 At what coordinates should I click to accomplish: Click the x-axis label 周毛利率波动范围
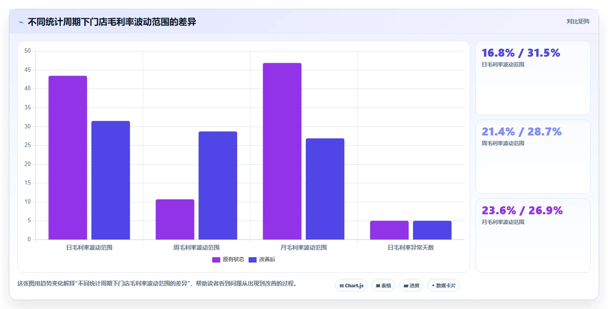pos(196,247)
